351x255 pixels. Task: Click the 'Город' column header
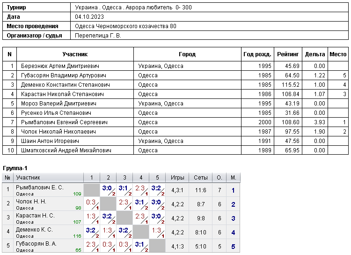[x=187, y=54]
